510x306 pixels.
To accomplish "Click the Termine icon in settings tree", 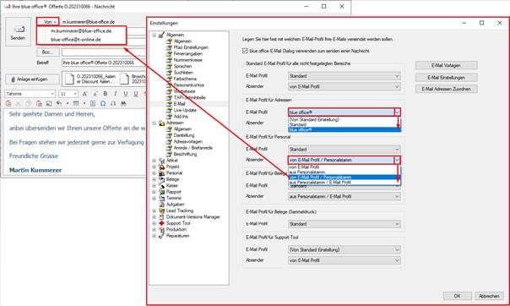I will click(161, 198).
